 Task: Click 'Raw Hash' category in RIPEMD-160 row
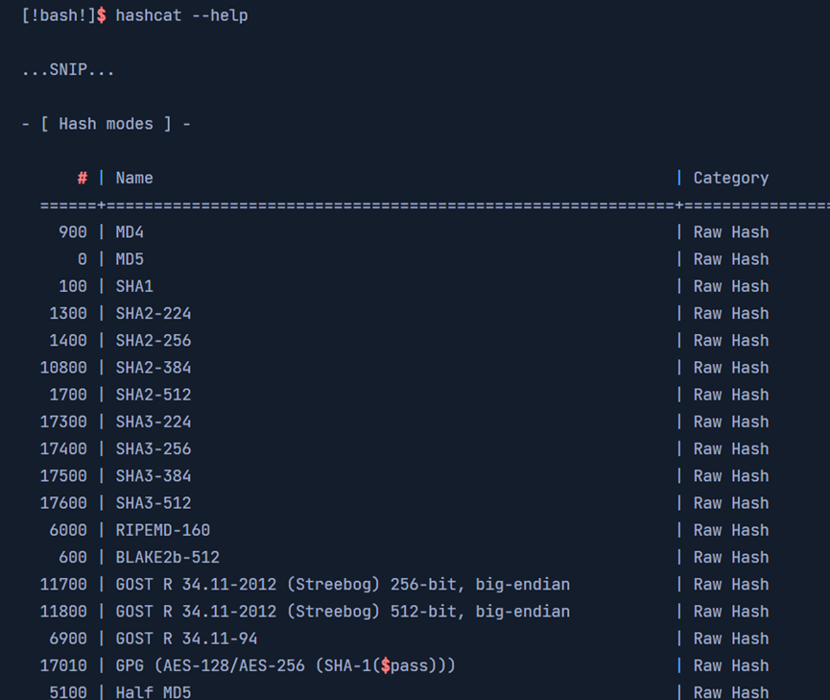731,530
